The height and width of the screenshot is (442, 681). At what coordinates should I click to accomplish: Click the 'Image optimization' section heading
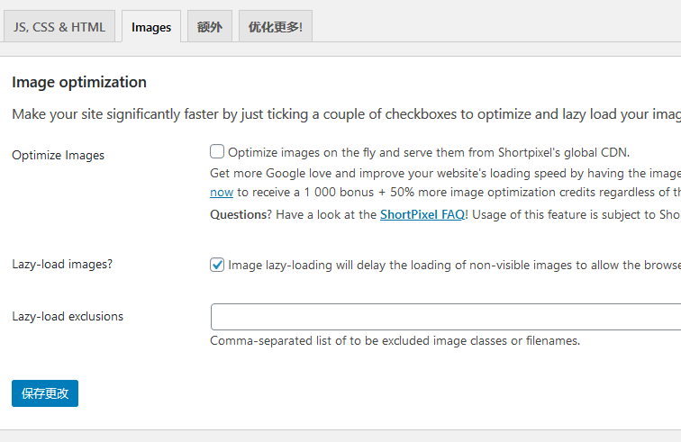[x=79, y=82]
